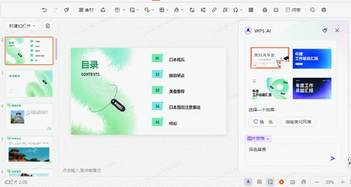351x187 pixels.
Task: Click the format painter icon in the toolbar
Action: tap(66, 10)
